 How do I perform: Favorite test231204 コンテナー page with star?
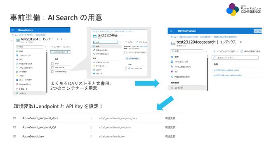[61, 39]
